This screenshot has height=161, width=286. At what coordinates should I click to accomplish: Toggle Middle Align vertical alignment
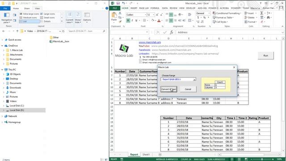click(x=171, y=15)
